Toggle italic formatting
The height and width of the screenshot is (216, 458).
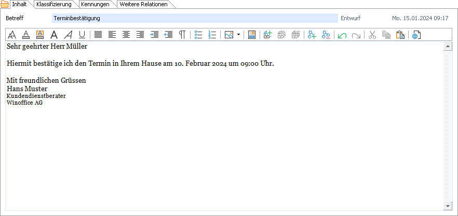point(68,35)
